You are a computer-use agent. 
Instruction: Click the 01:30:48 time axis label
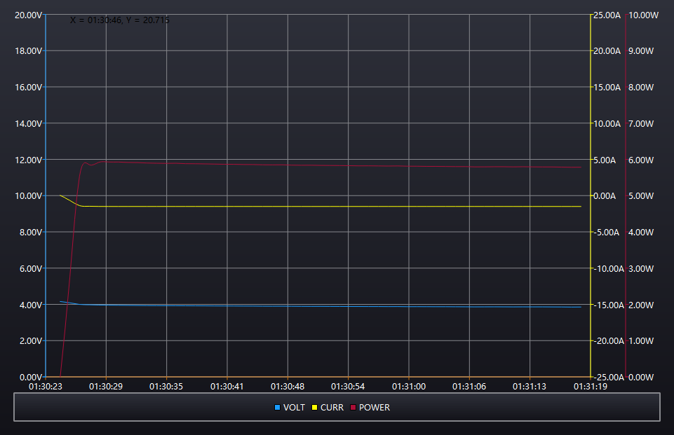coord(288,386)
